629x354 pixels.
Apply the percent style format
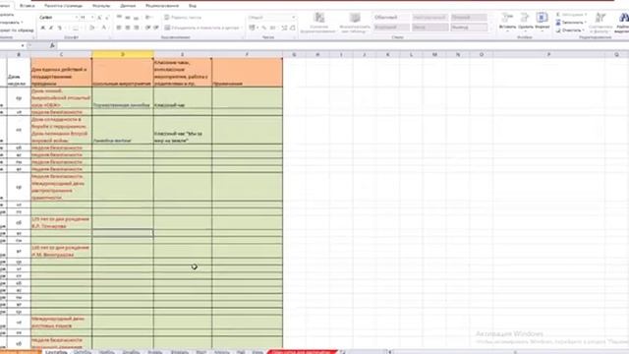(264, 28)
